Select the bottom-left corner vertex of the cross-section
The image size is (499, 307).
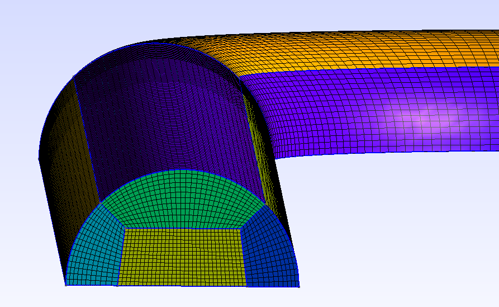click(x=66, y=285)
